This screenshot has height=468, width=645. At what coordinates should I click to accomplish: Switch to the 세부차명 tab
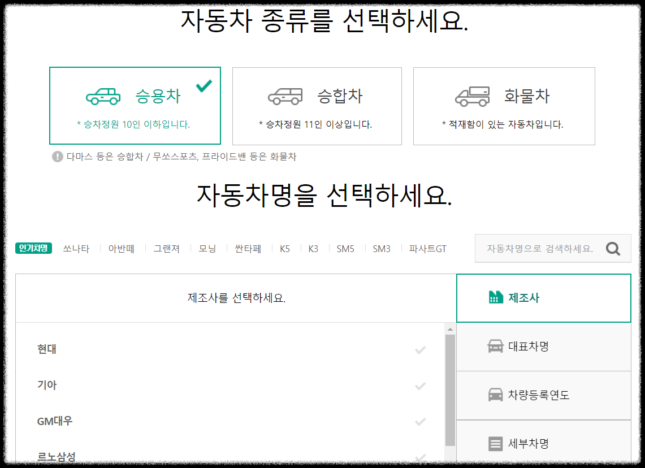[x=543, y=443]
